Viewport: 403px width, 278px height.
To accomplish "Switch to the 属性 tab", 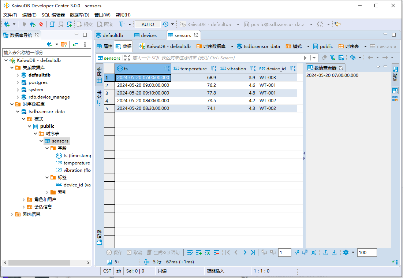I will (105, 46).
